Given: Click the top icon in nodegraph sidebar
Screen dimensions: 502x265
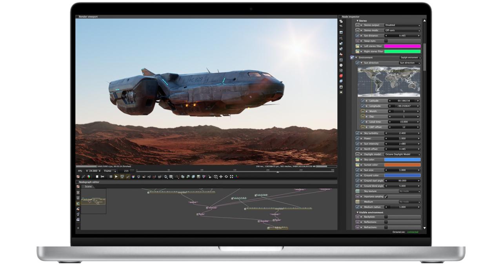Looking at the screenshot, I should tap(78, 187).
